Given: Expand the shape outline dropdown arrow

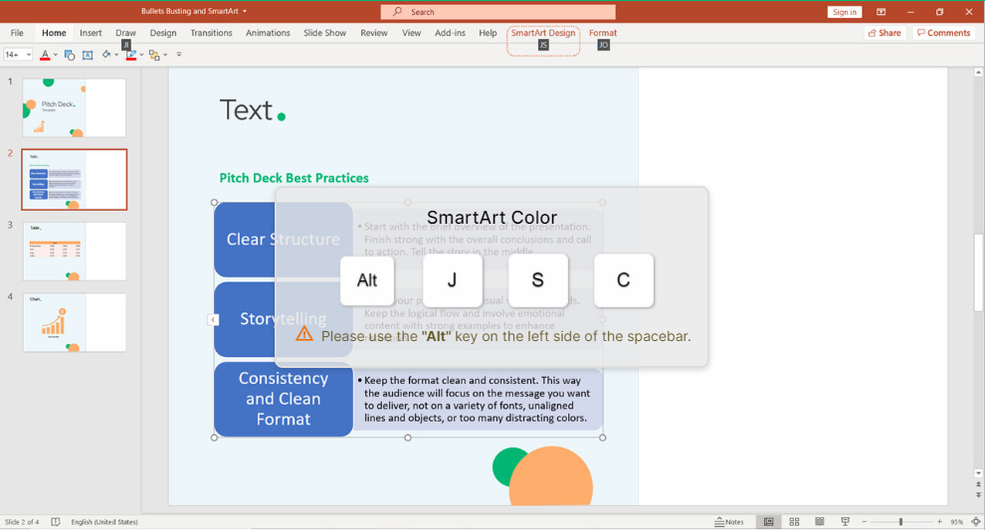Looking at the screenshot, I should point(141,56).
